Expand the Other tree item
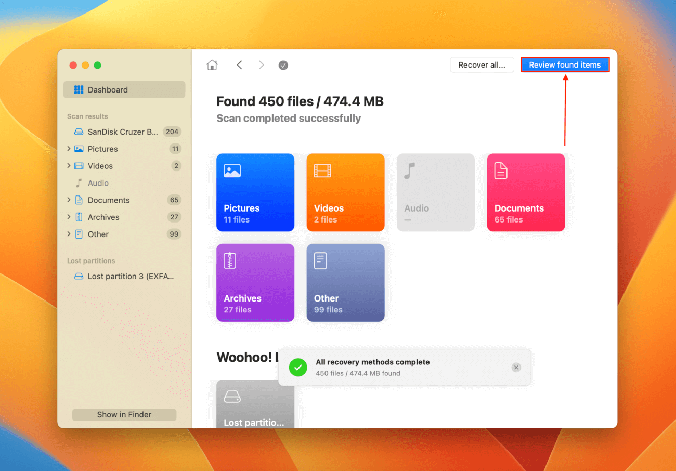 [69, 234]
